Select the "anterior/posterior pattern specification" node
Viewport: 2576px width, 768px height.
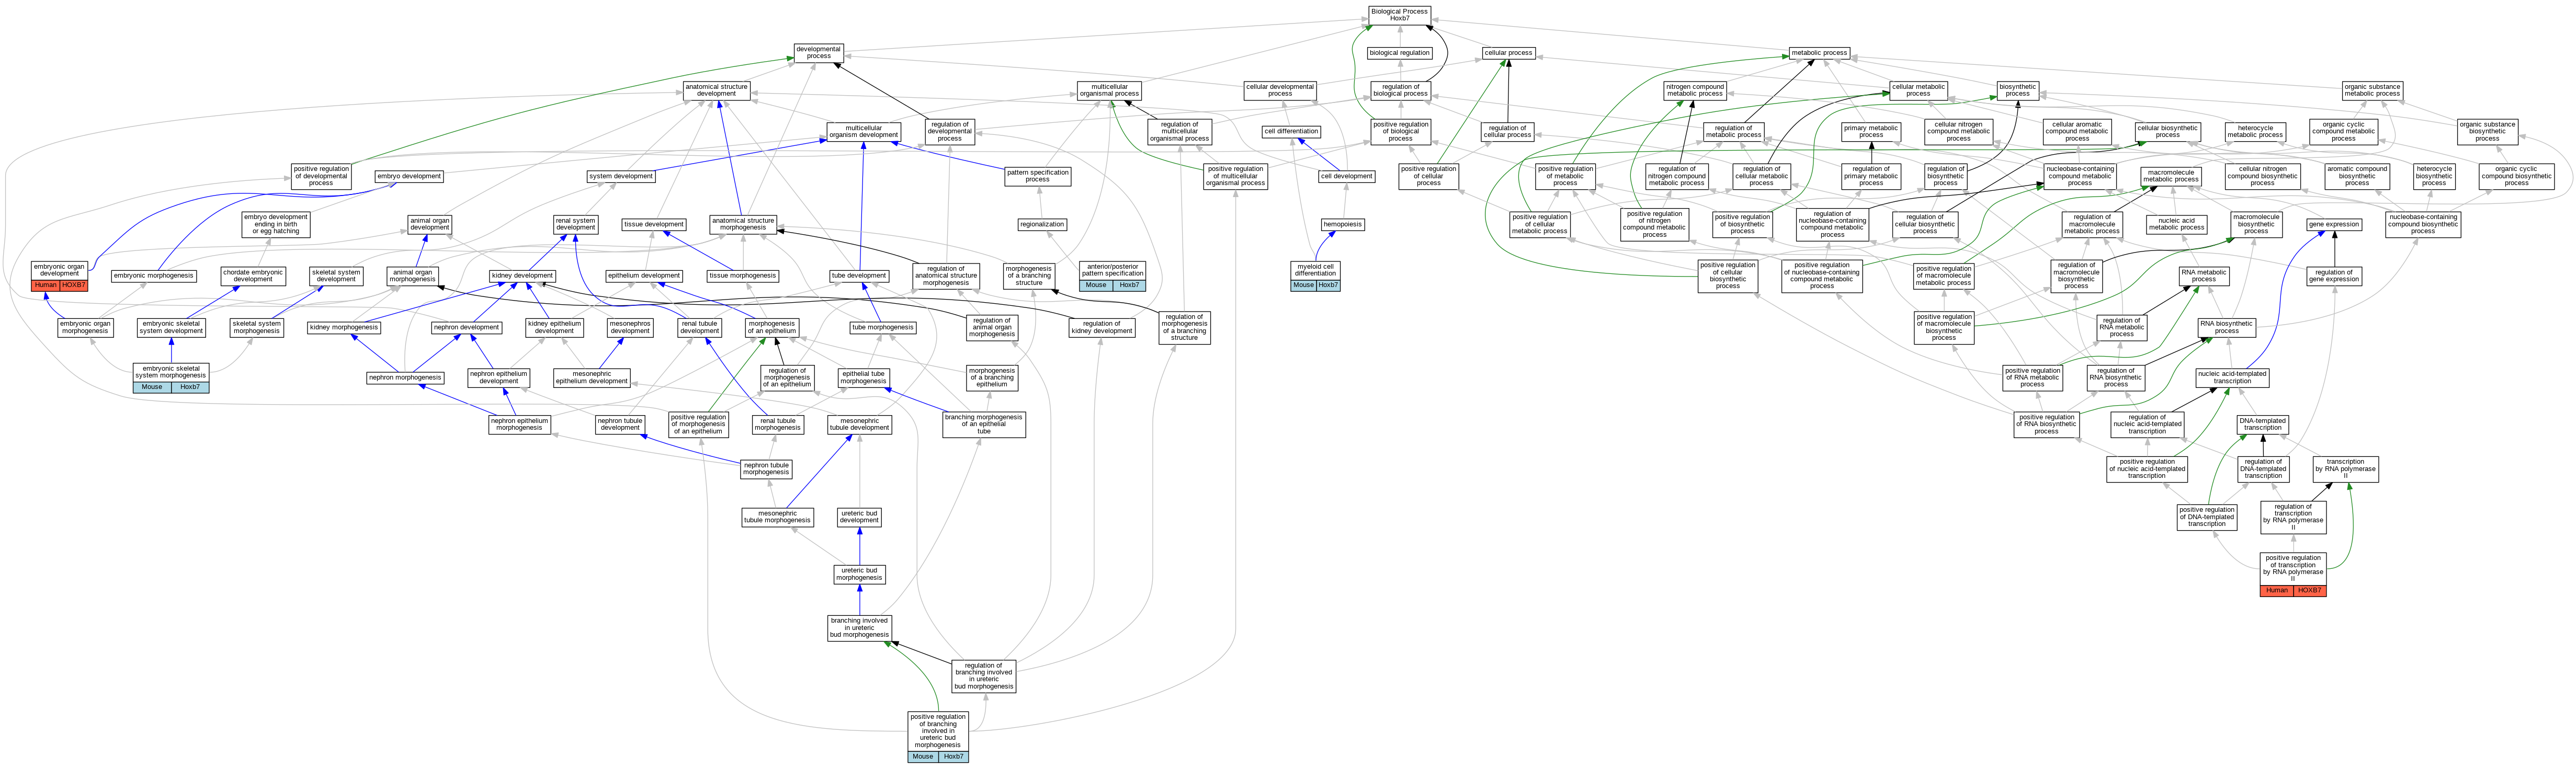pyautogui.click(x=1112, y=270)
